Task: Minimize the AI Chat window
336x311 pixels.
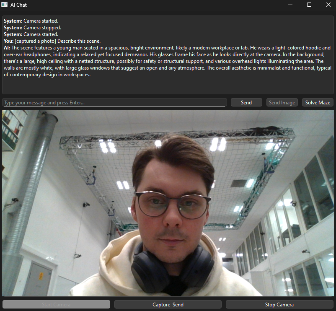Action: pyautogui.click(x=290, y=5)
